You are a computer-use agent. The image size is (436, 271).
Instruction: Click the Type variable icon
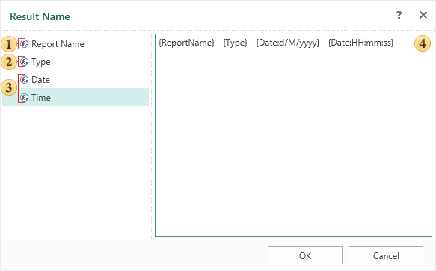tap(25, 62)
